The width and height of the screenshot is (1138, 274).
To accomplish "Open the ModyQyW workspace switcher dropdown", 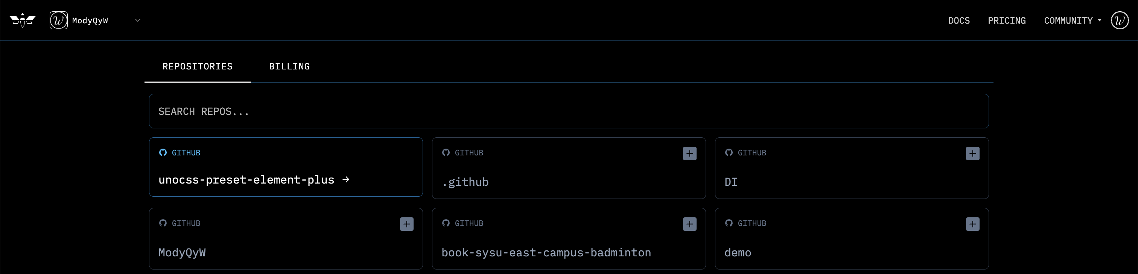I will click(x=137, y=20).
